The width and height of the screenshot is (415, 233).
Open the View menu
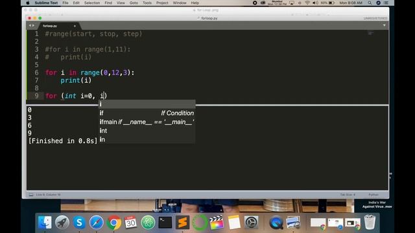(121, 3)
